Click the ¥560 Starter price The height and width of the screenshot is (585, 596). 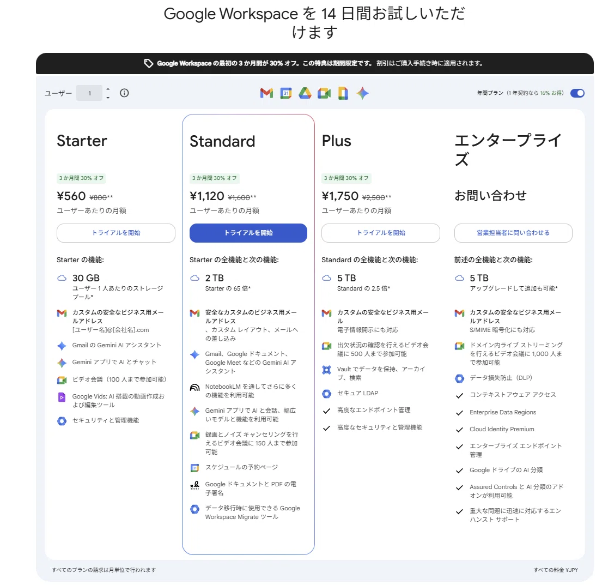(x=71, y=196)
